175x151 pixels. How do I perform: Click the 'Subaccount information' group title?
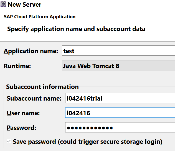(x=42, y=87)
